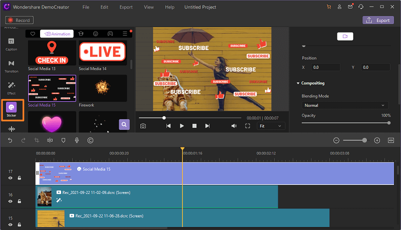
Task: Lock track 15
Action: (20, 224)
